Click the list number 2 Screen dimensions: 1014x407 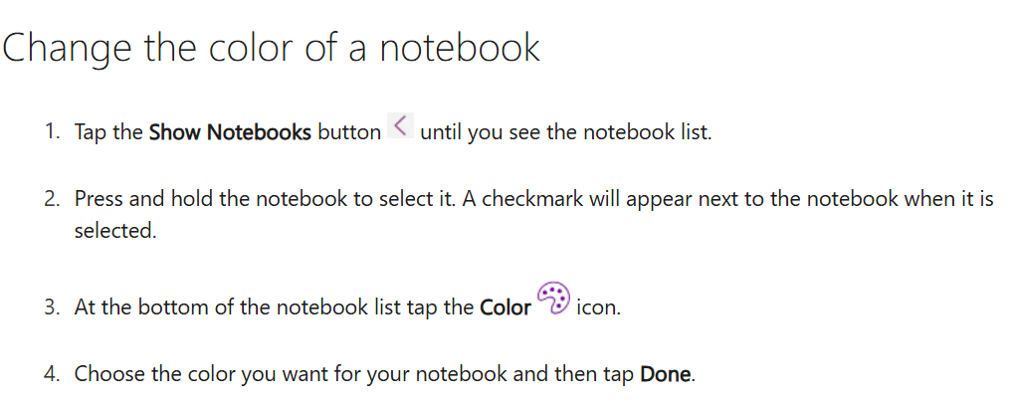point(52,198)
